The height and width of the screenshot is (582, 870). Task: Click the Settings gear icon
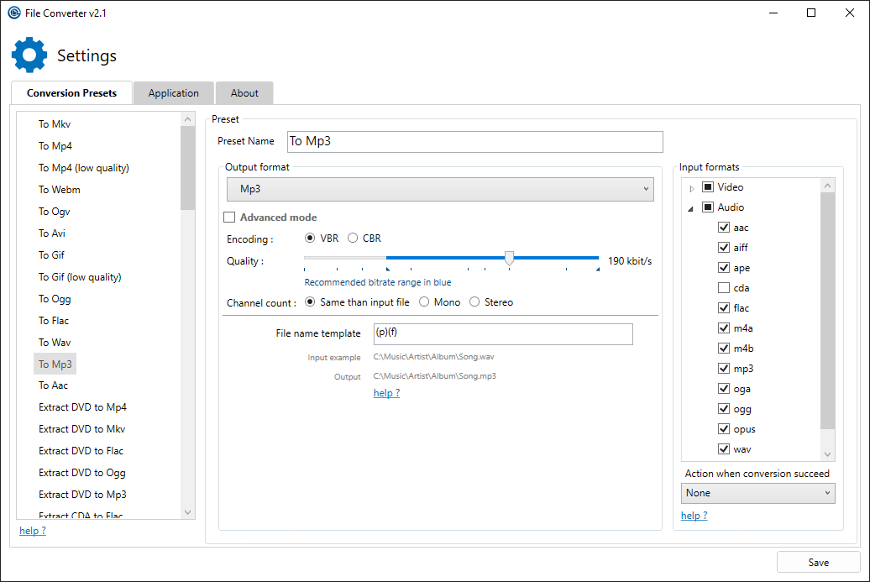point(29,55)
